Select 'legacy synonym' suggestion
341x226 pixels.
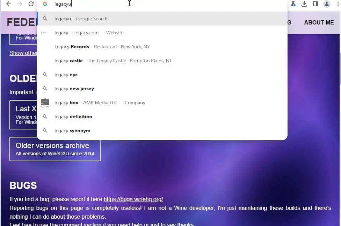click(162, 130)
